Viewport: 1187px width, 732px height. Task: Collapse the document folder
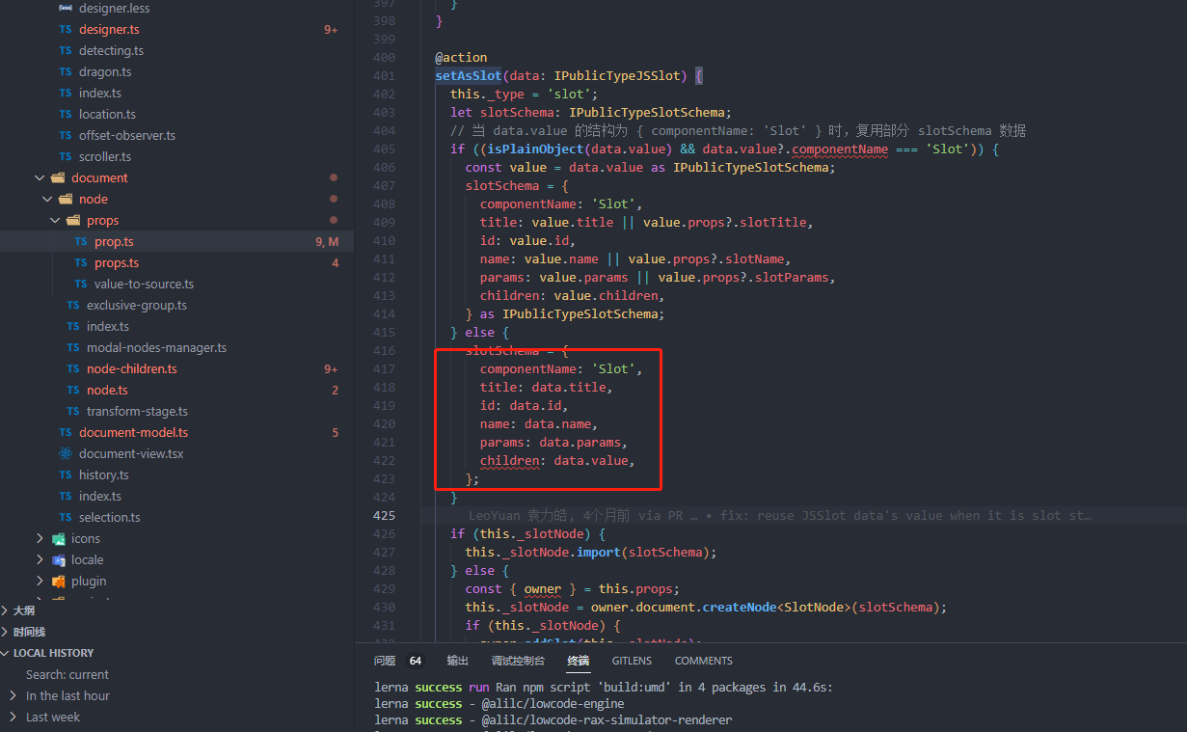tap(40, 177)
